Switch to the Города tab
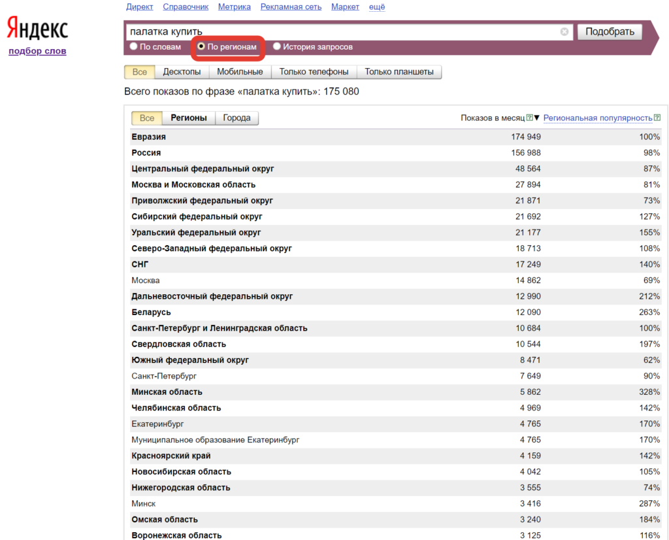The image size is (669, 540). 237,118
